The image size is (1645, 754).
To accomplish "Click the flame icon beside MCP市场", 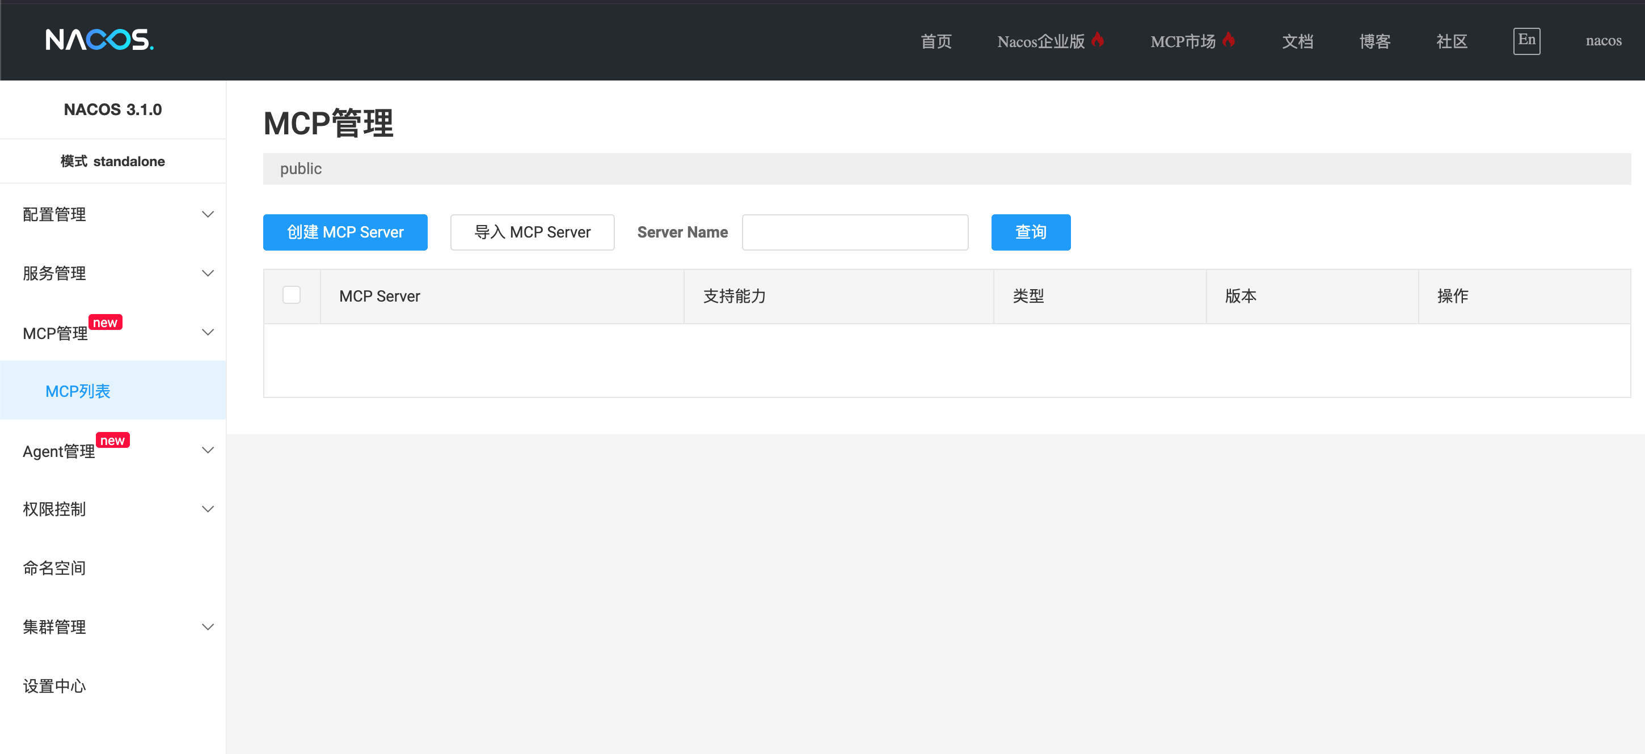I will tap(1228, 40).
